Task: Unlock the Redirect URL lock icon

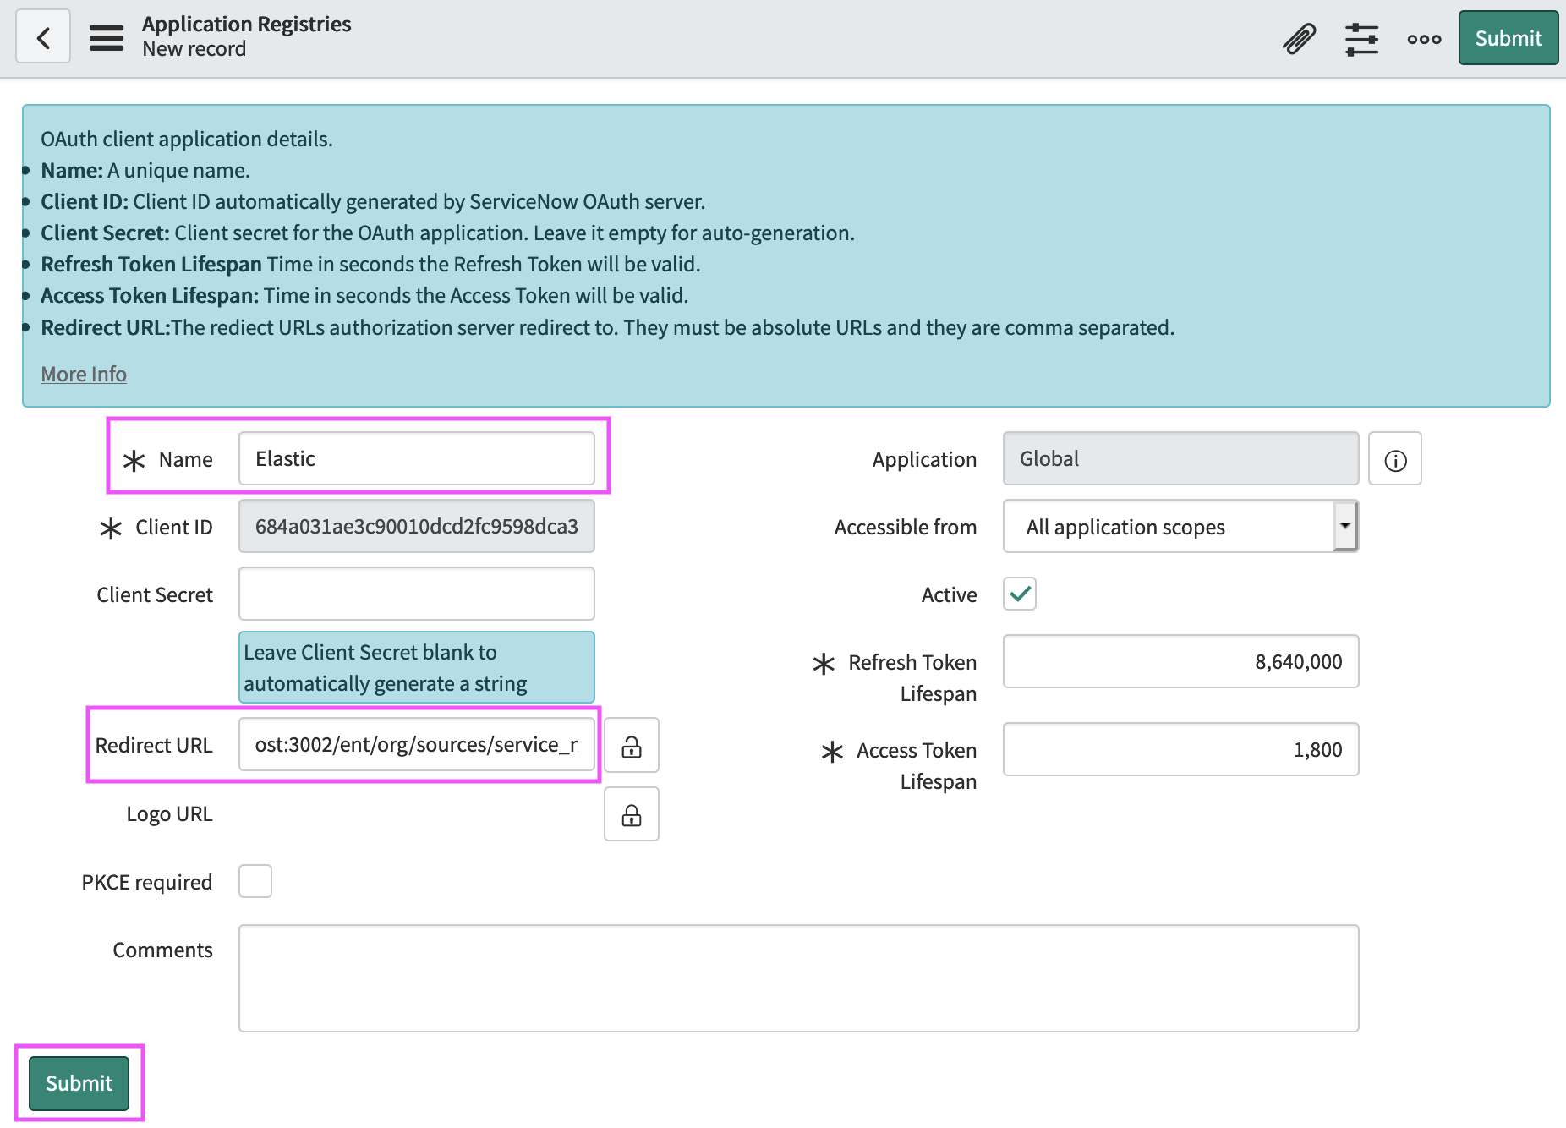Action: coord(632,746)
